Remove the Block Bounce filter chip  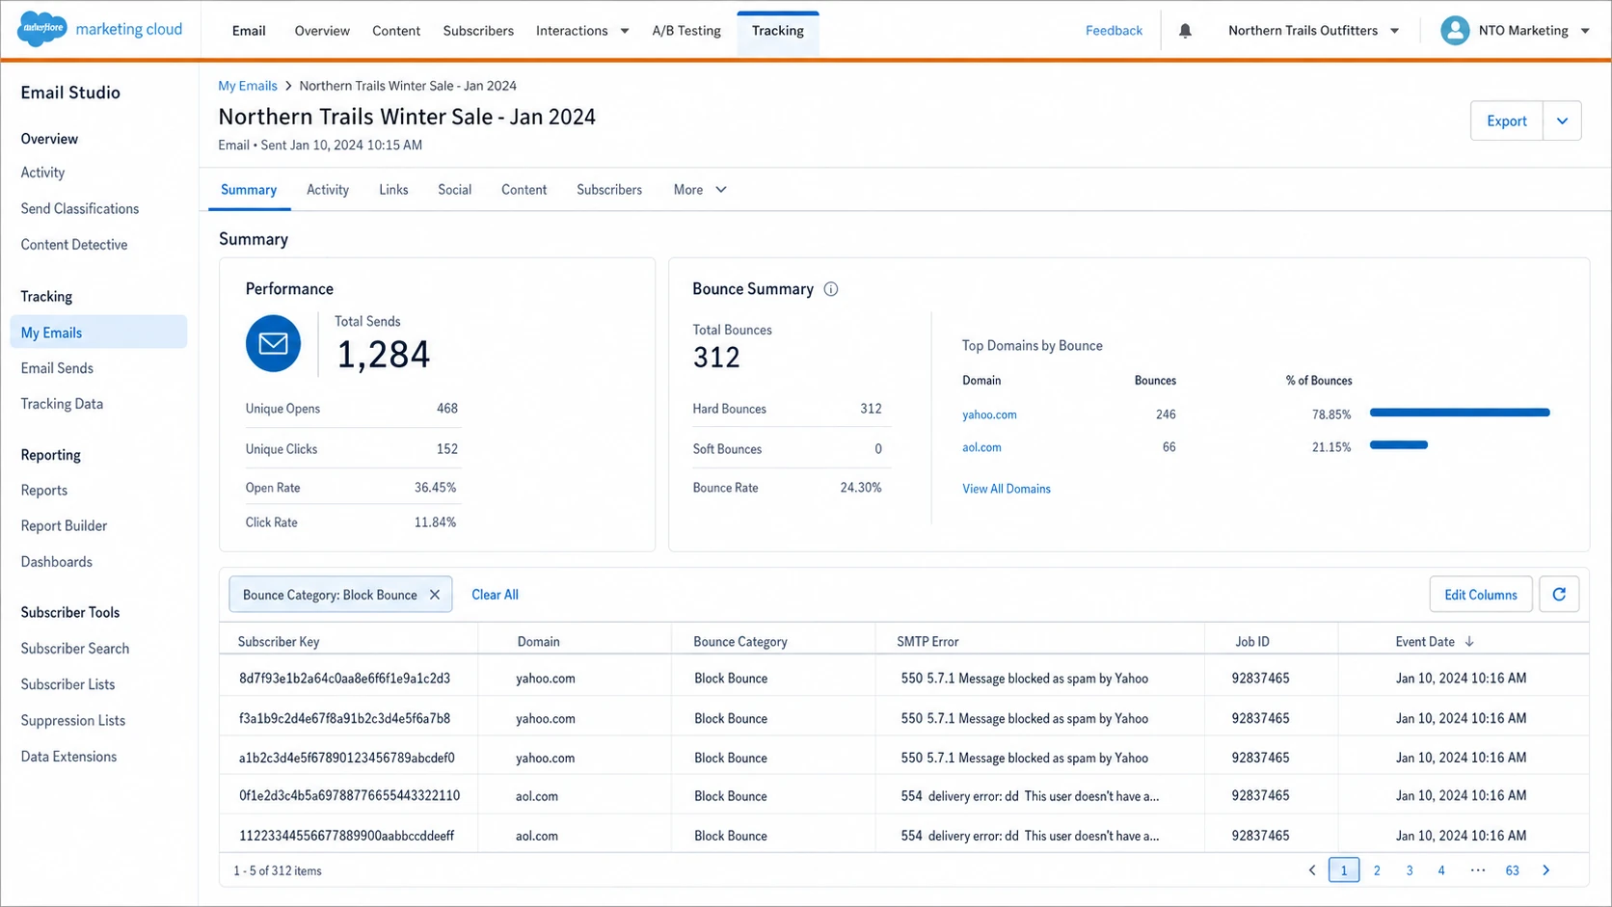[x=435, y=595]
